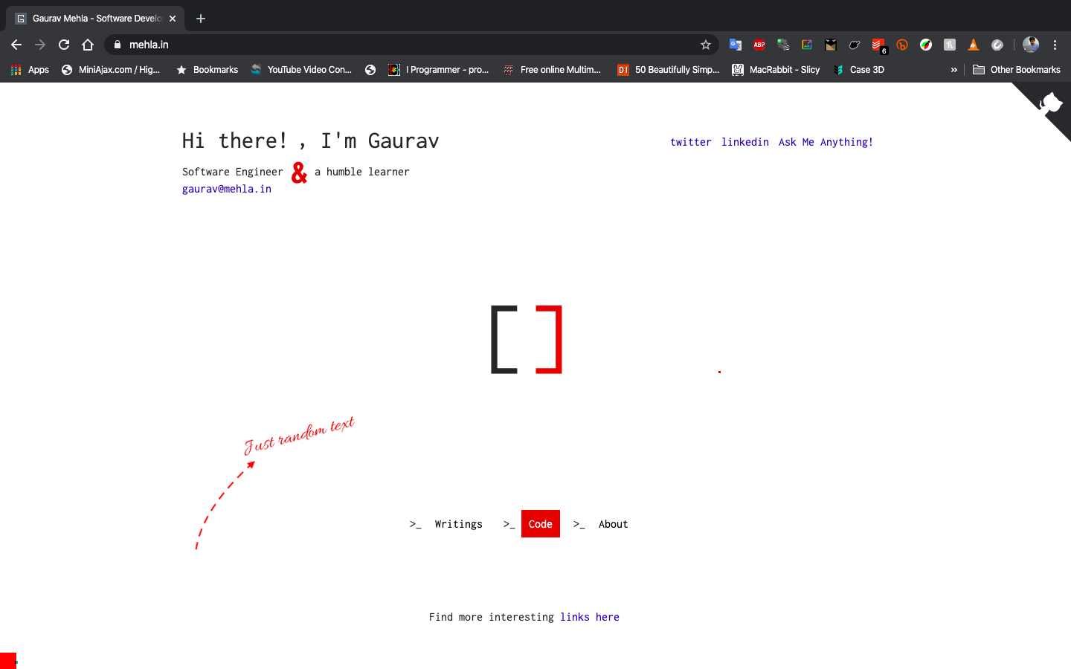This screenshot has height=669, width=1071.
Task: Open the Adblock Plus extension
Action: tap(759, 45)
